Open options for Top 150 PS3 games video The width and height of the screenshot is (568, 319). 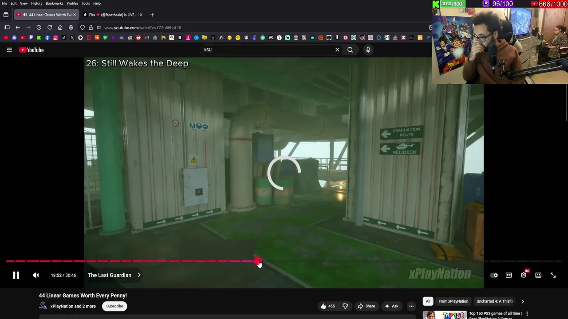pos(527,314)
